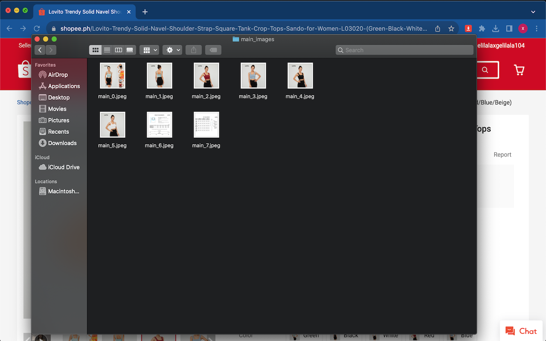This screenshot has width=546, height=341.
Task: Select the main_5.jpeg file
Action: click(x=113, y=130)
